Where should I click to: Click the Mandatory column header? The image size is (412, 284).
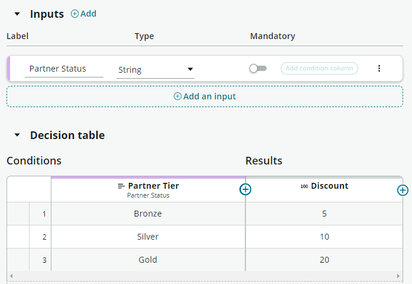pyautogui.click(x=272, y=36)
